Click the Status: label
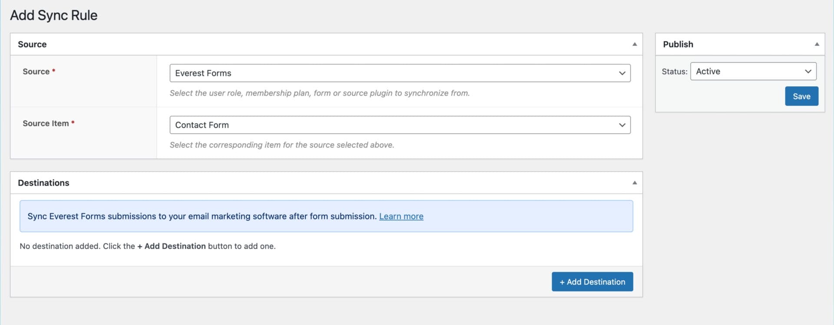834x325 pixels. pyautogui.click(x=675, y=71)
